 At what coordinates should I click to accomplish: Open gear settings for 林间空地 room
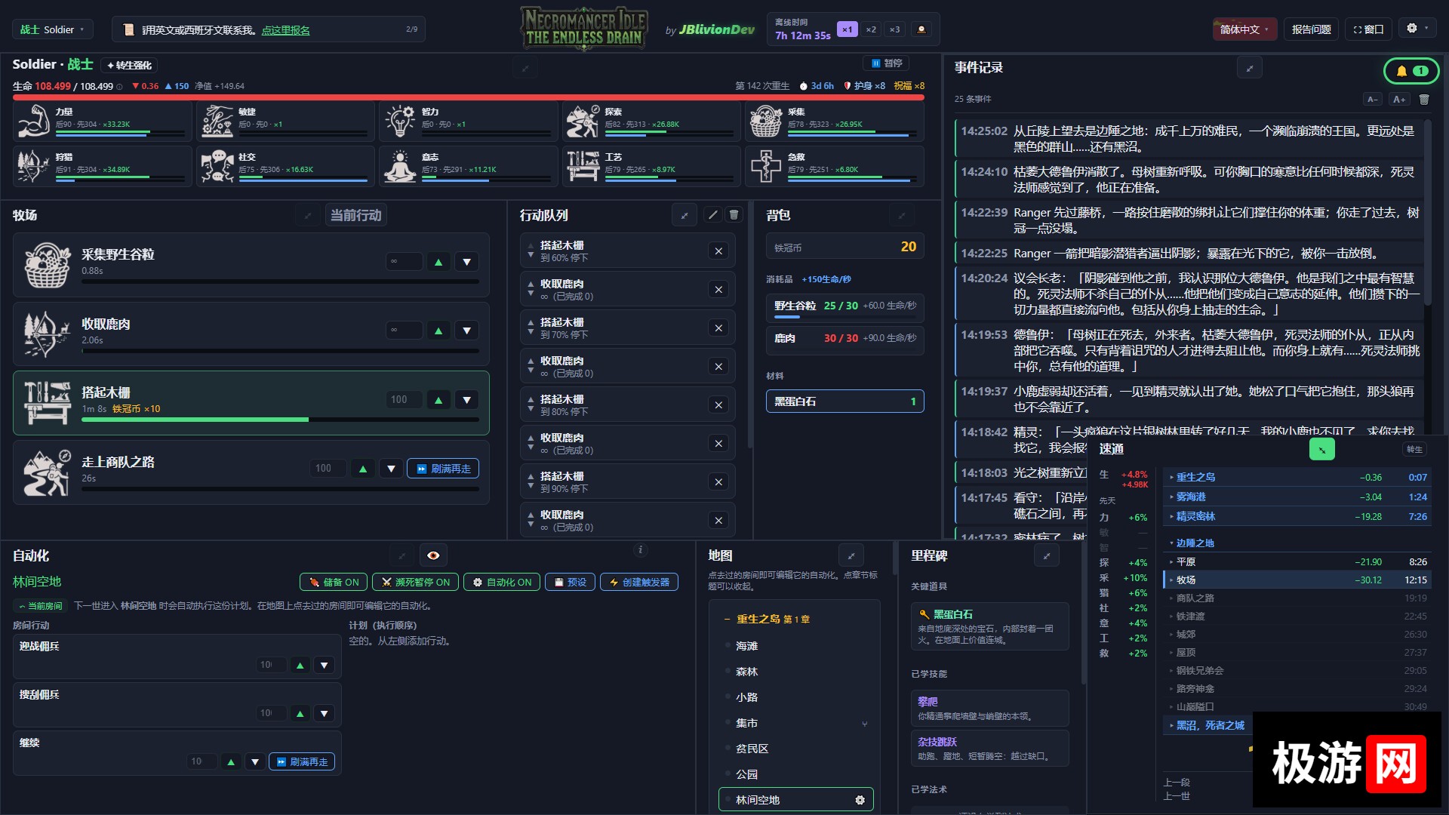click(860, 800)
